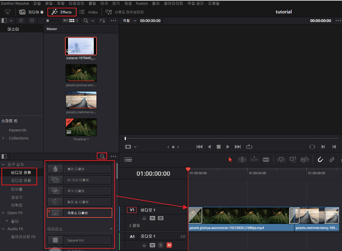Open viewer zoom 적합 dropdown
The image size is (342, 251).
click(129, 21)
